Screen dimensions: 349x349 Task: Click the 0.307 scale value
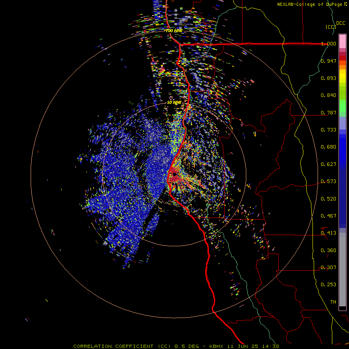(328, 268)
